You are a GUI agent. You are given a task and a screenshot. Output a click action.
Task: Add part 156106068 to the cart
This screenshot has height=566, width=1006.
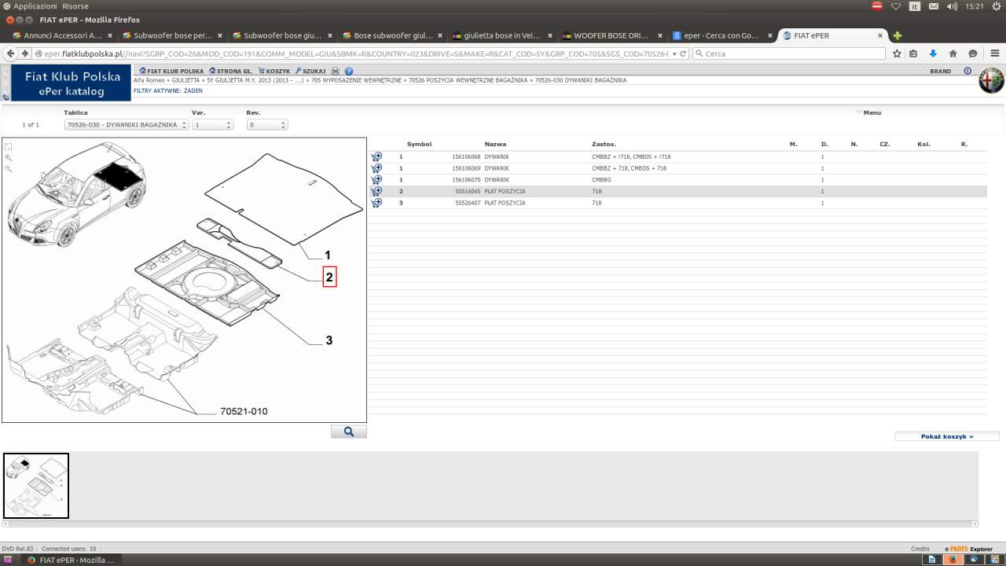point(376,156)
